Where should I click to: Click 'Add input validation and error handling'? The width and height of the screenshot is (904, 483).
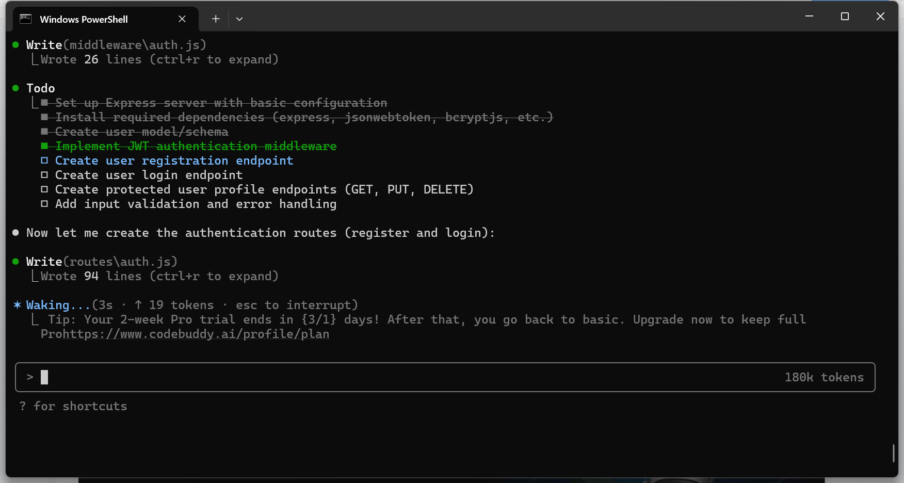pos(196,204)
